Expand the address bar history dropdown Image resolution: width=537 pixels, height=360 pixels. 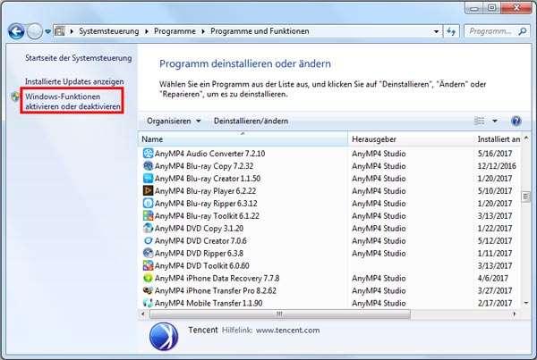point(437,31)
